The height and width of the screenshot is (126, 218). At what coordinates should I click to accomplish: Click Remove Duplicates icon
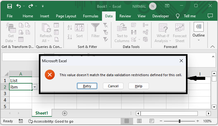coord(134,33)
